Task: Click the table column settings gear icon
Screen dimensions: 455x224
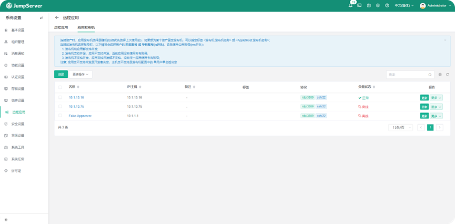Action: 440,75
